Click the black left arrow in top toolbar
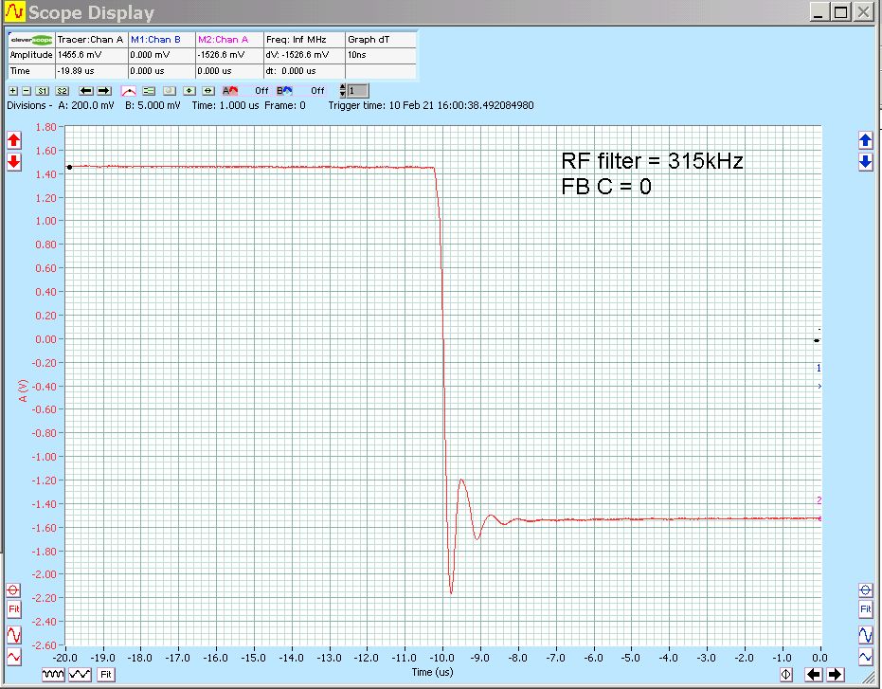The image size is (882, 689). click(x=86, y=91)
